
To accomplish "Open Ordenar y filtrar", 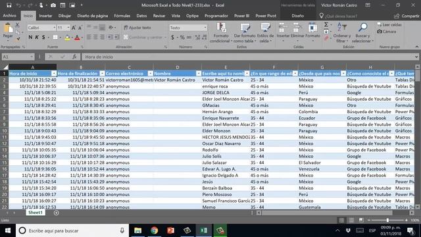I will pyautogui.click(x=342, y=32).
